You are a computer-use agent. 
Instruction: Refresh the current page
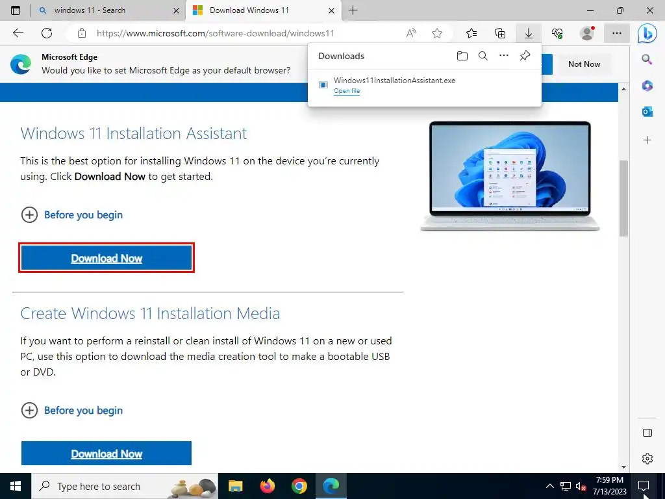[47, 33]
